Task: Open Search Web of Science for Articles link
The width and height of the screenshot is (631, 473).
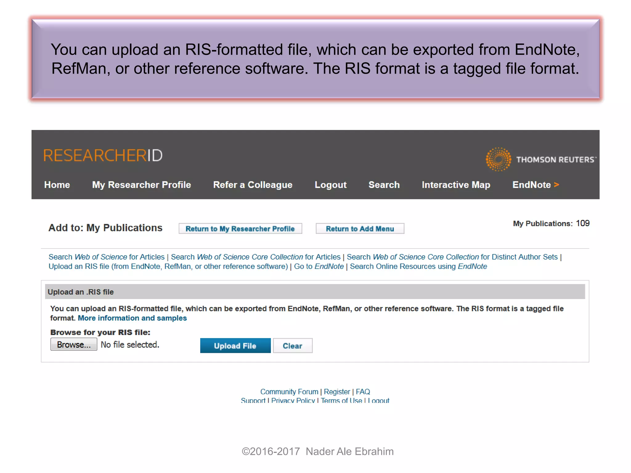Action: click(x=107, y=257)
